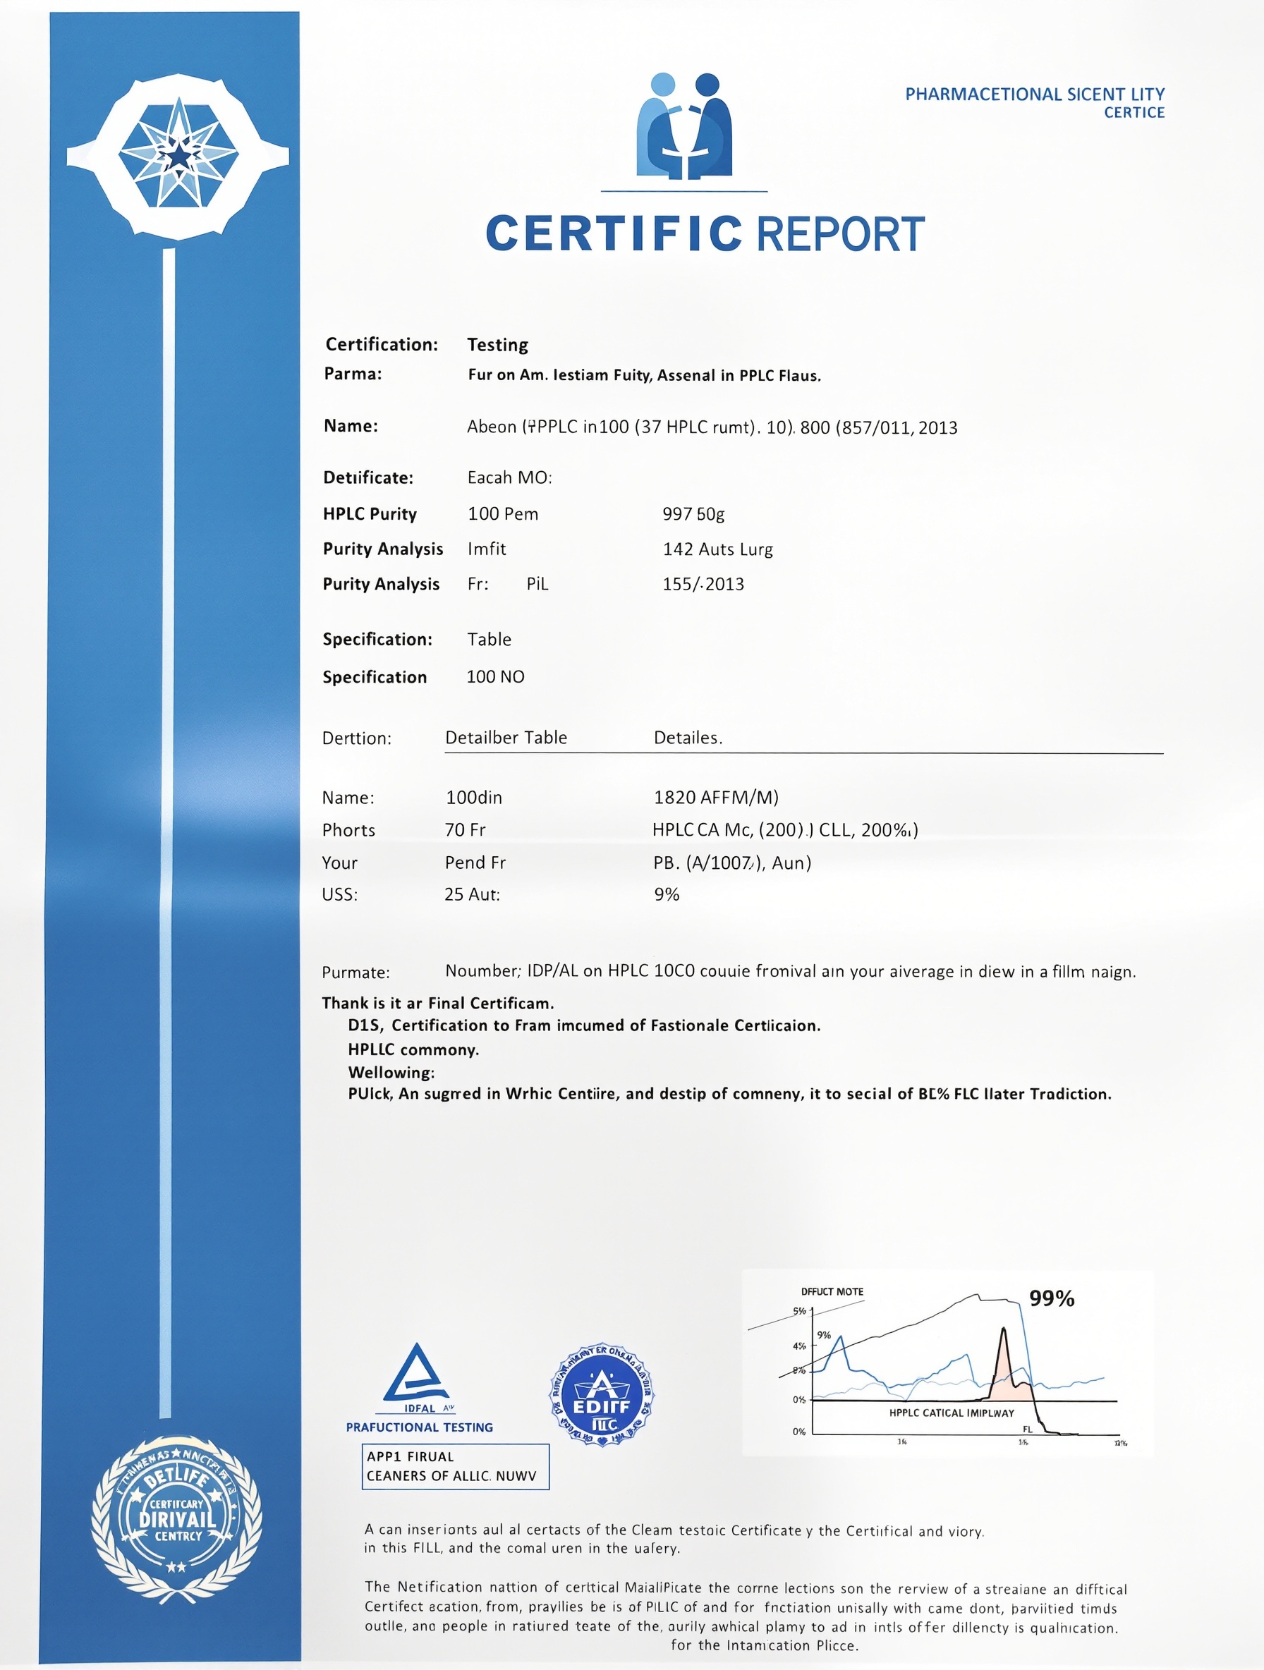
Task: Select the '70 Fr' table cell
Action: [x=465, y=831]
